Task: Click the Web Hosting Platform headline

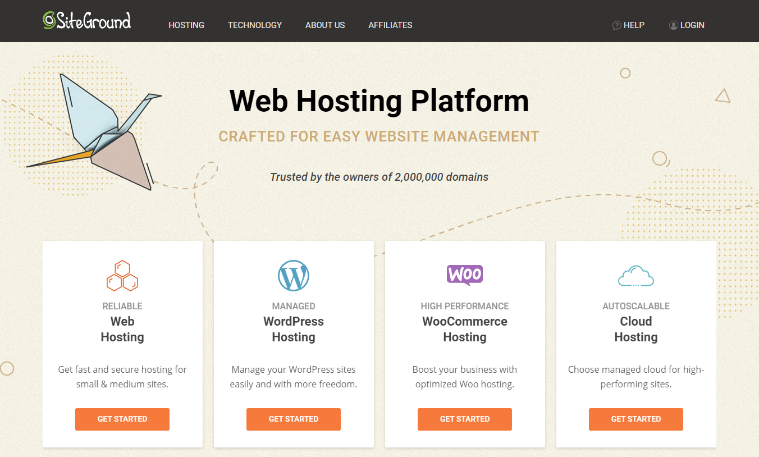Action: [x=379, y=101]
